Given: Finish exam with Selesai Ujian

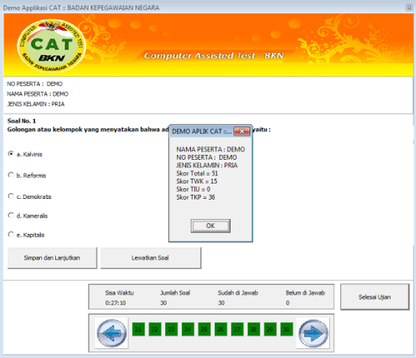Looking at the screenshot, I should (x=375, y=297).
